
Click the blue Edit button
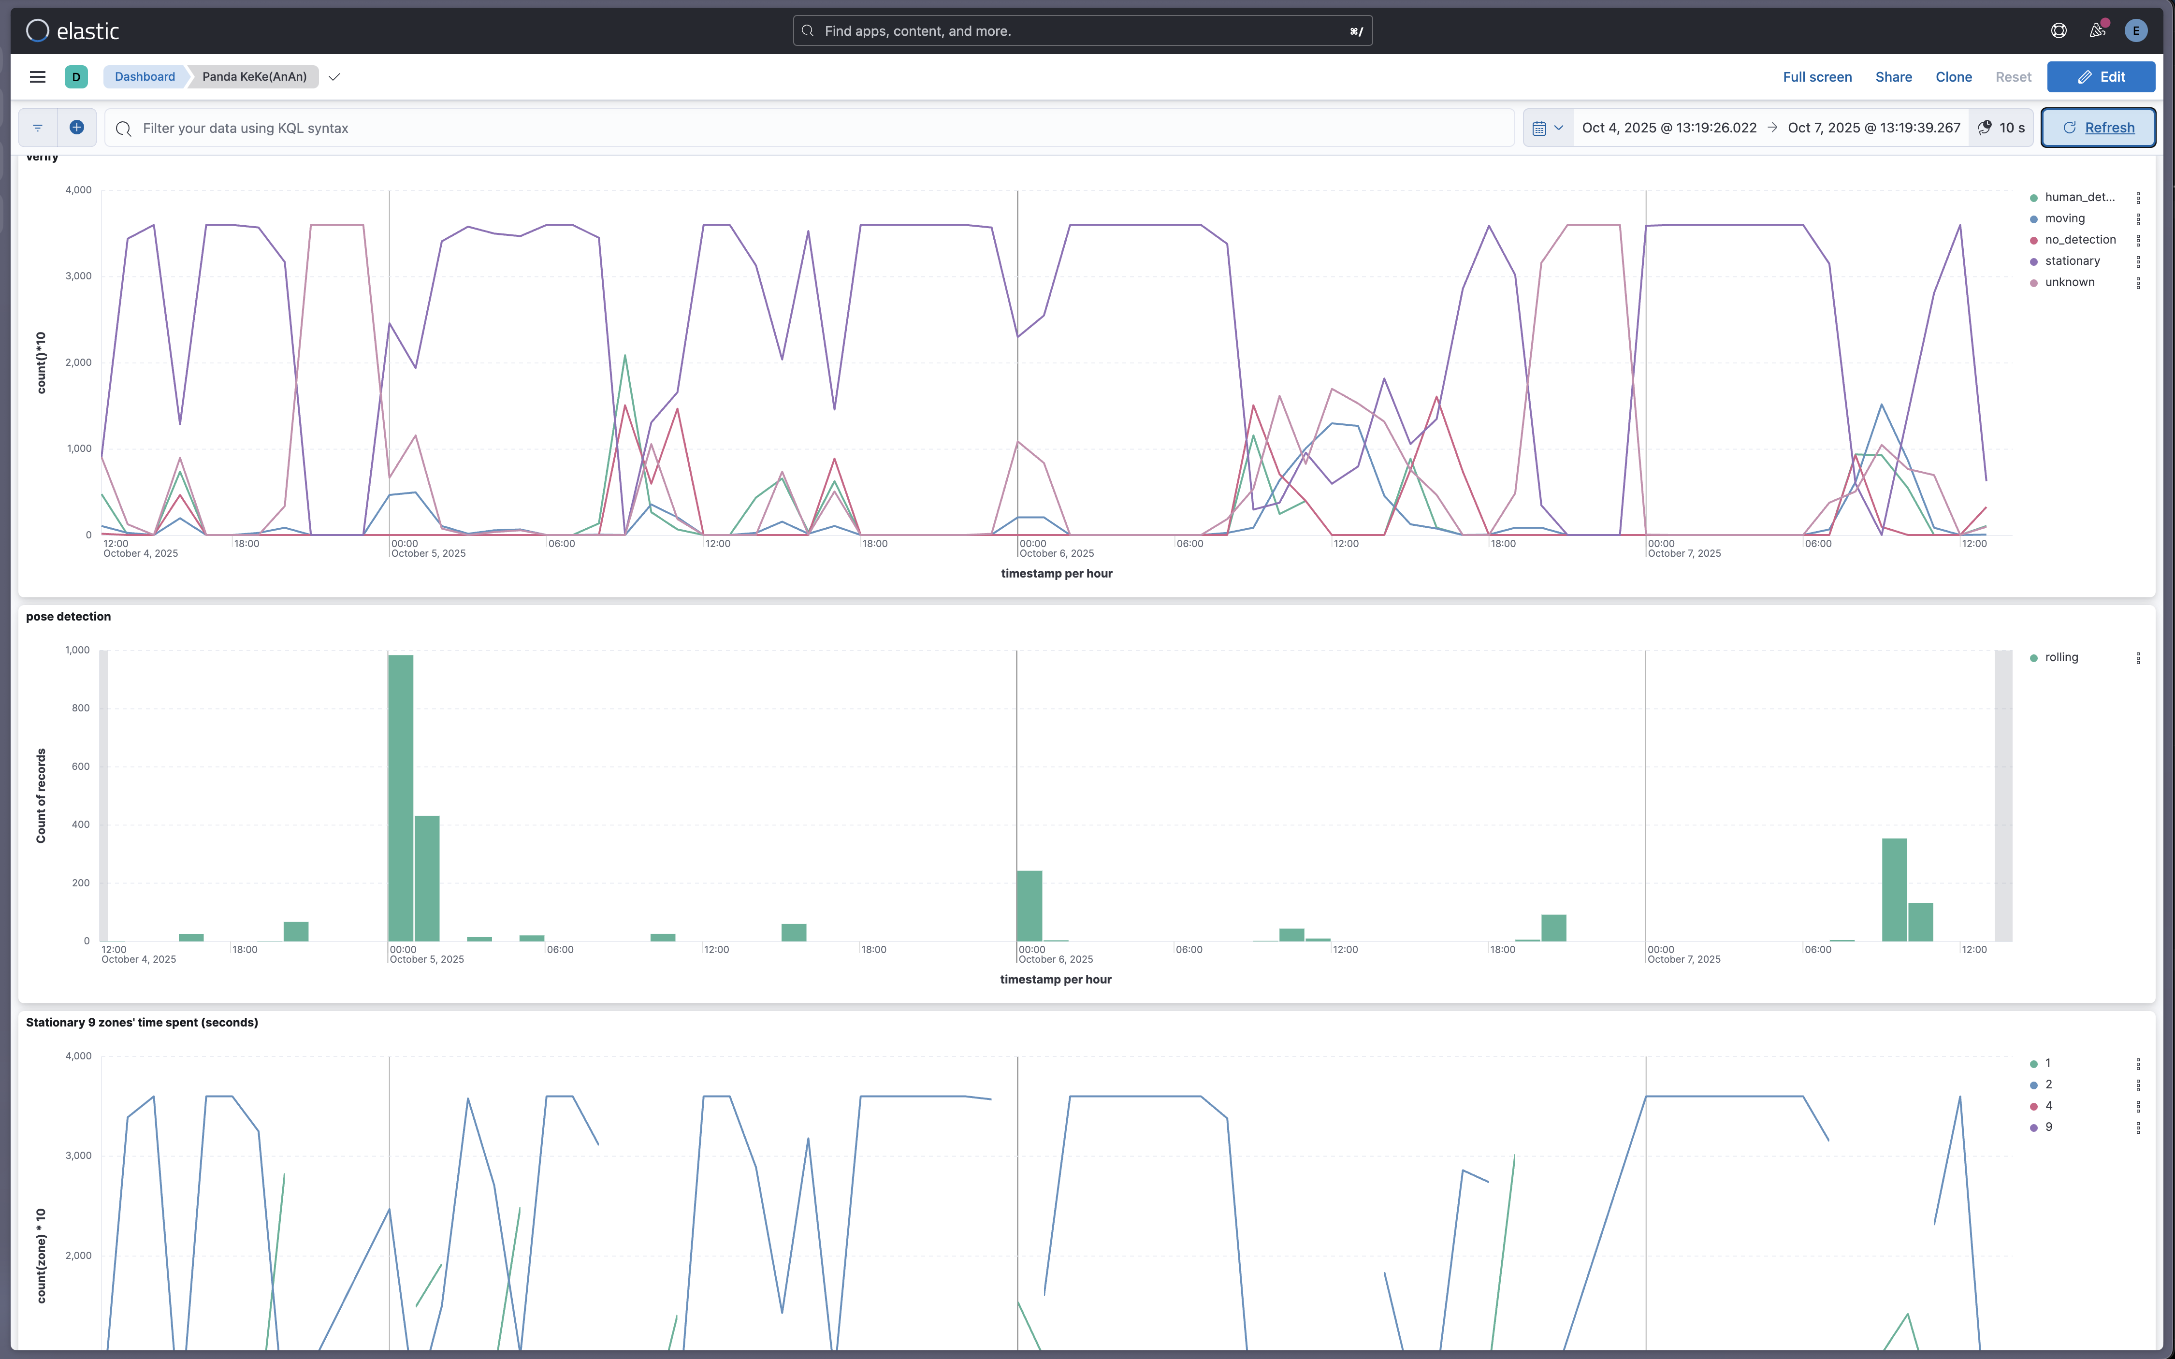point(2101,76)
